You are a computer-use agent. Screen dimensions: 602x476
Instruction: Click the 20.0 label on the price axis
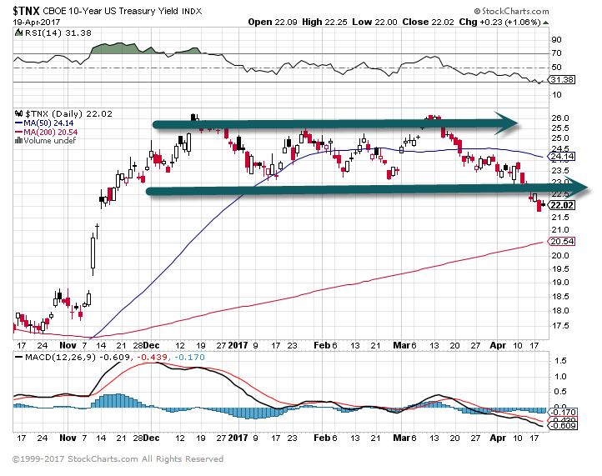559,256
